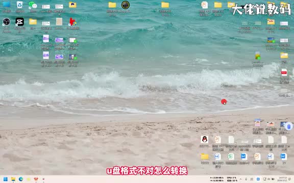Open the top-right red PDF document icon
This screenshot has height=183, width=294.
(x=284, y=73)
